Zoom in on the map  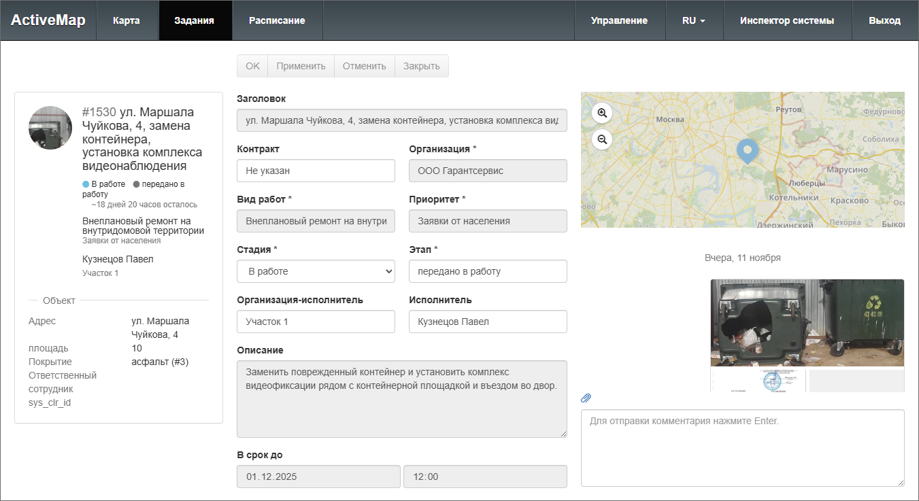[602, 113]
